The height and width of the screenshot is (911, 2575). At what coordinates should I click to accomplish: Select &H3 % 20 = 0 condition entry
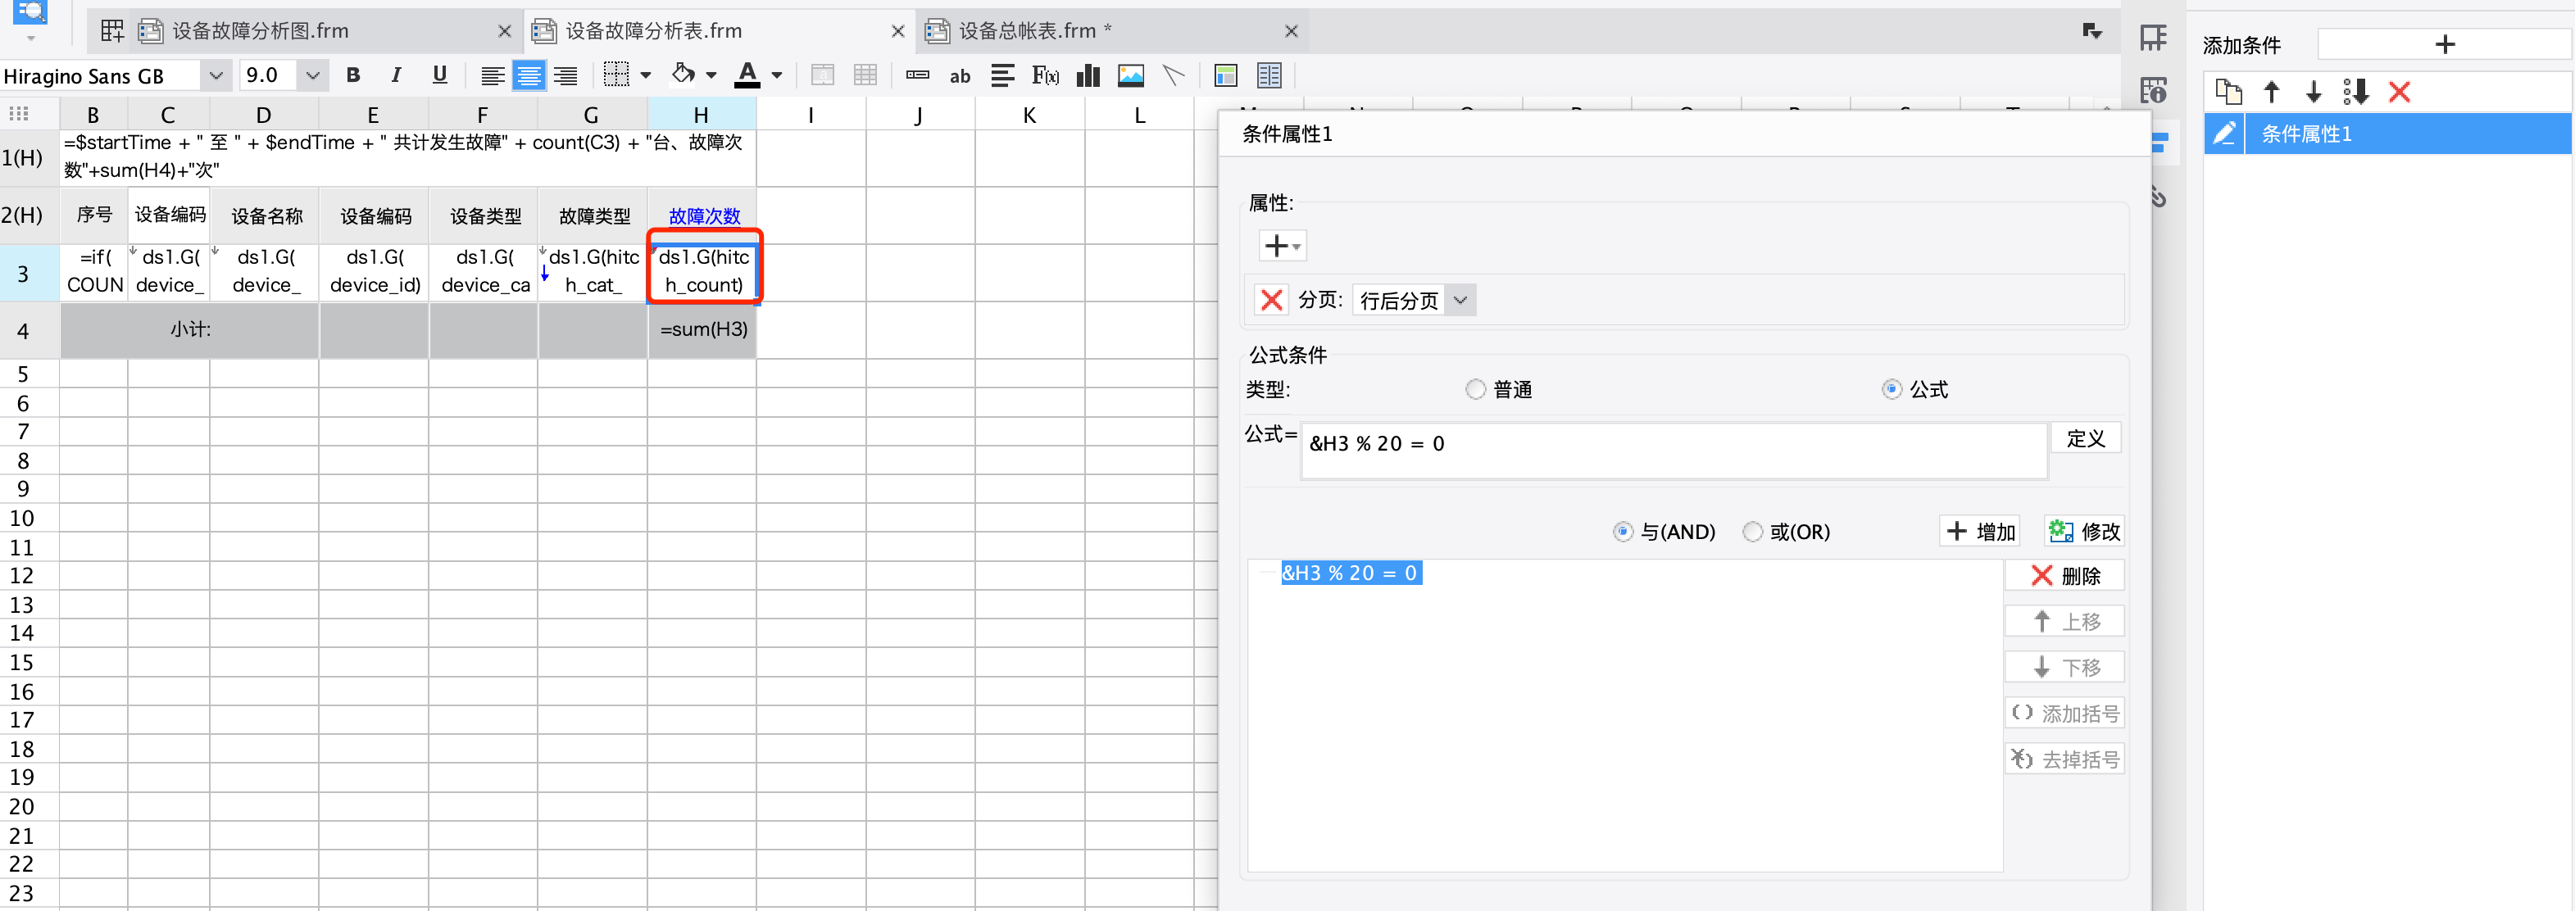[1351, 573]
